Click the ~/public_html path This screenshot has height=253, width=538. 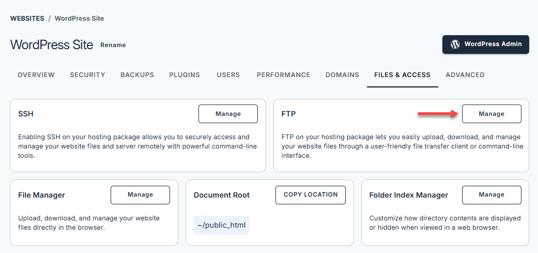(x=221, y=225)
